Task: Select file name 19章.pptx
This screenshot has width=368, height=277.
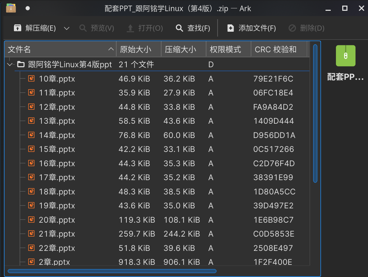Action: point(57,206)
